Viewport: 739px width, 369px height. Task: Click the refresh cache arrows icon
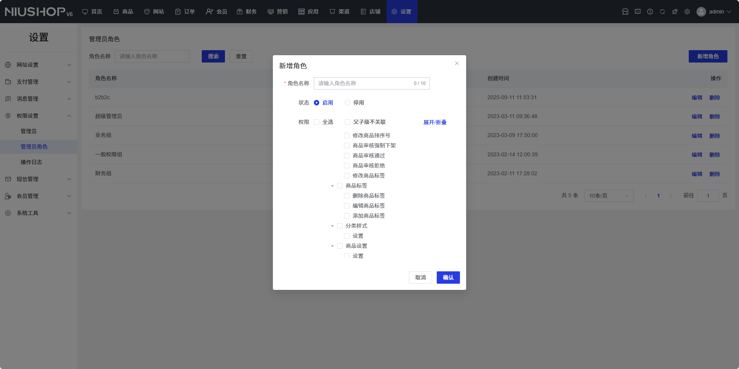point(662,12)
